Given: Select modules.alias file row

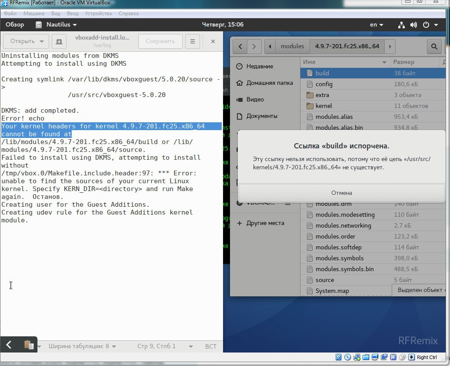Looking at the screenshot, I should click(x=373, y=117).
